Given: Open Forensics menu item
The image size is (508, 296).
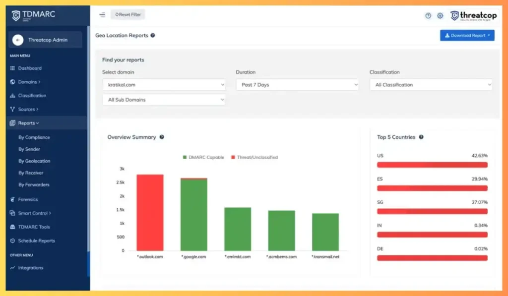Looking at the screenshot, I should coord(28,199).
